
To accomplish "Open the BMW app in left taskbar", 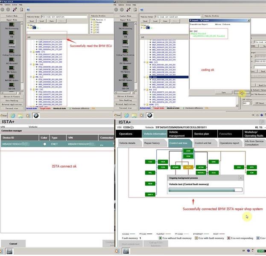I will [x=35, y=115].
